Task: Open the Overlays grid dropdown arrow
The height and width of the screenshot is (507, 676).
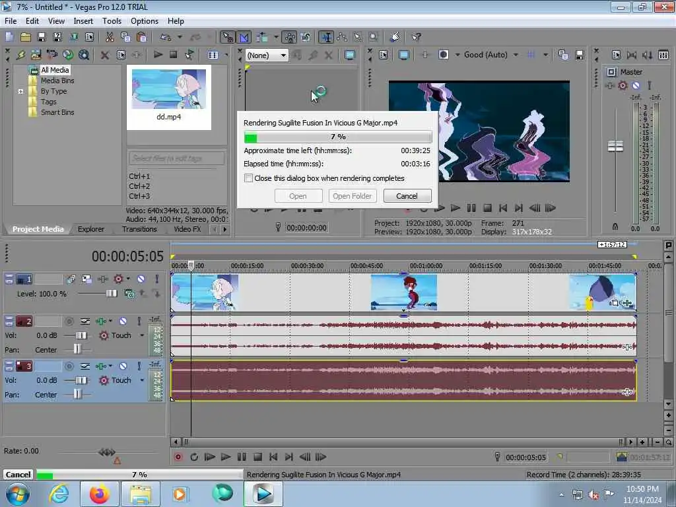Action: [x=546, y=55]
